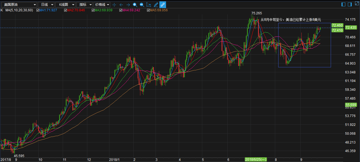Screen dimensions: 360x162
Task: Click the 51.922 value on price axis
Action: click(x=351, y=125)
